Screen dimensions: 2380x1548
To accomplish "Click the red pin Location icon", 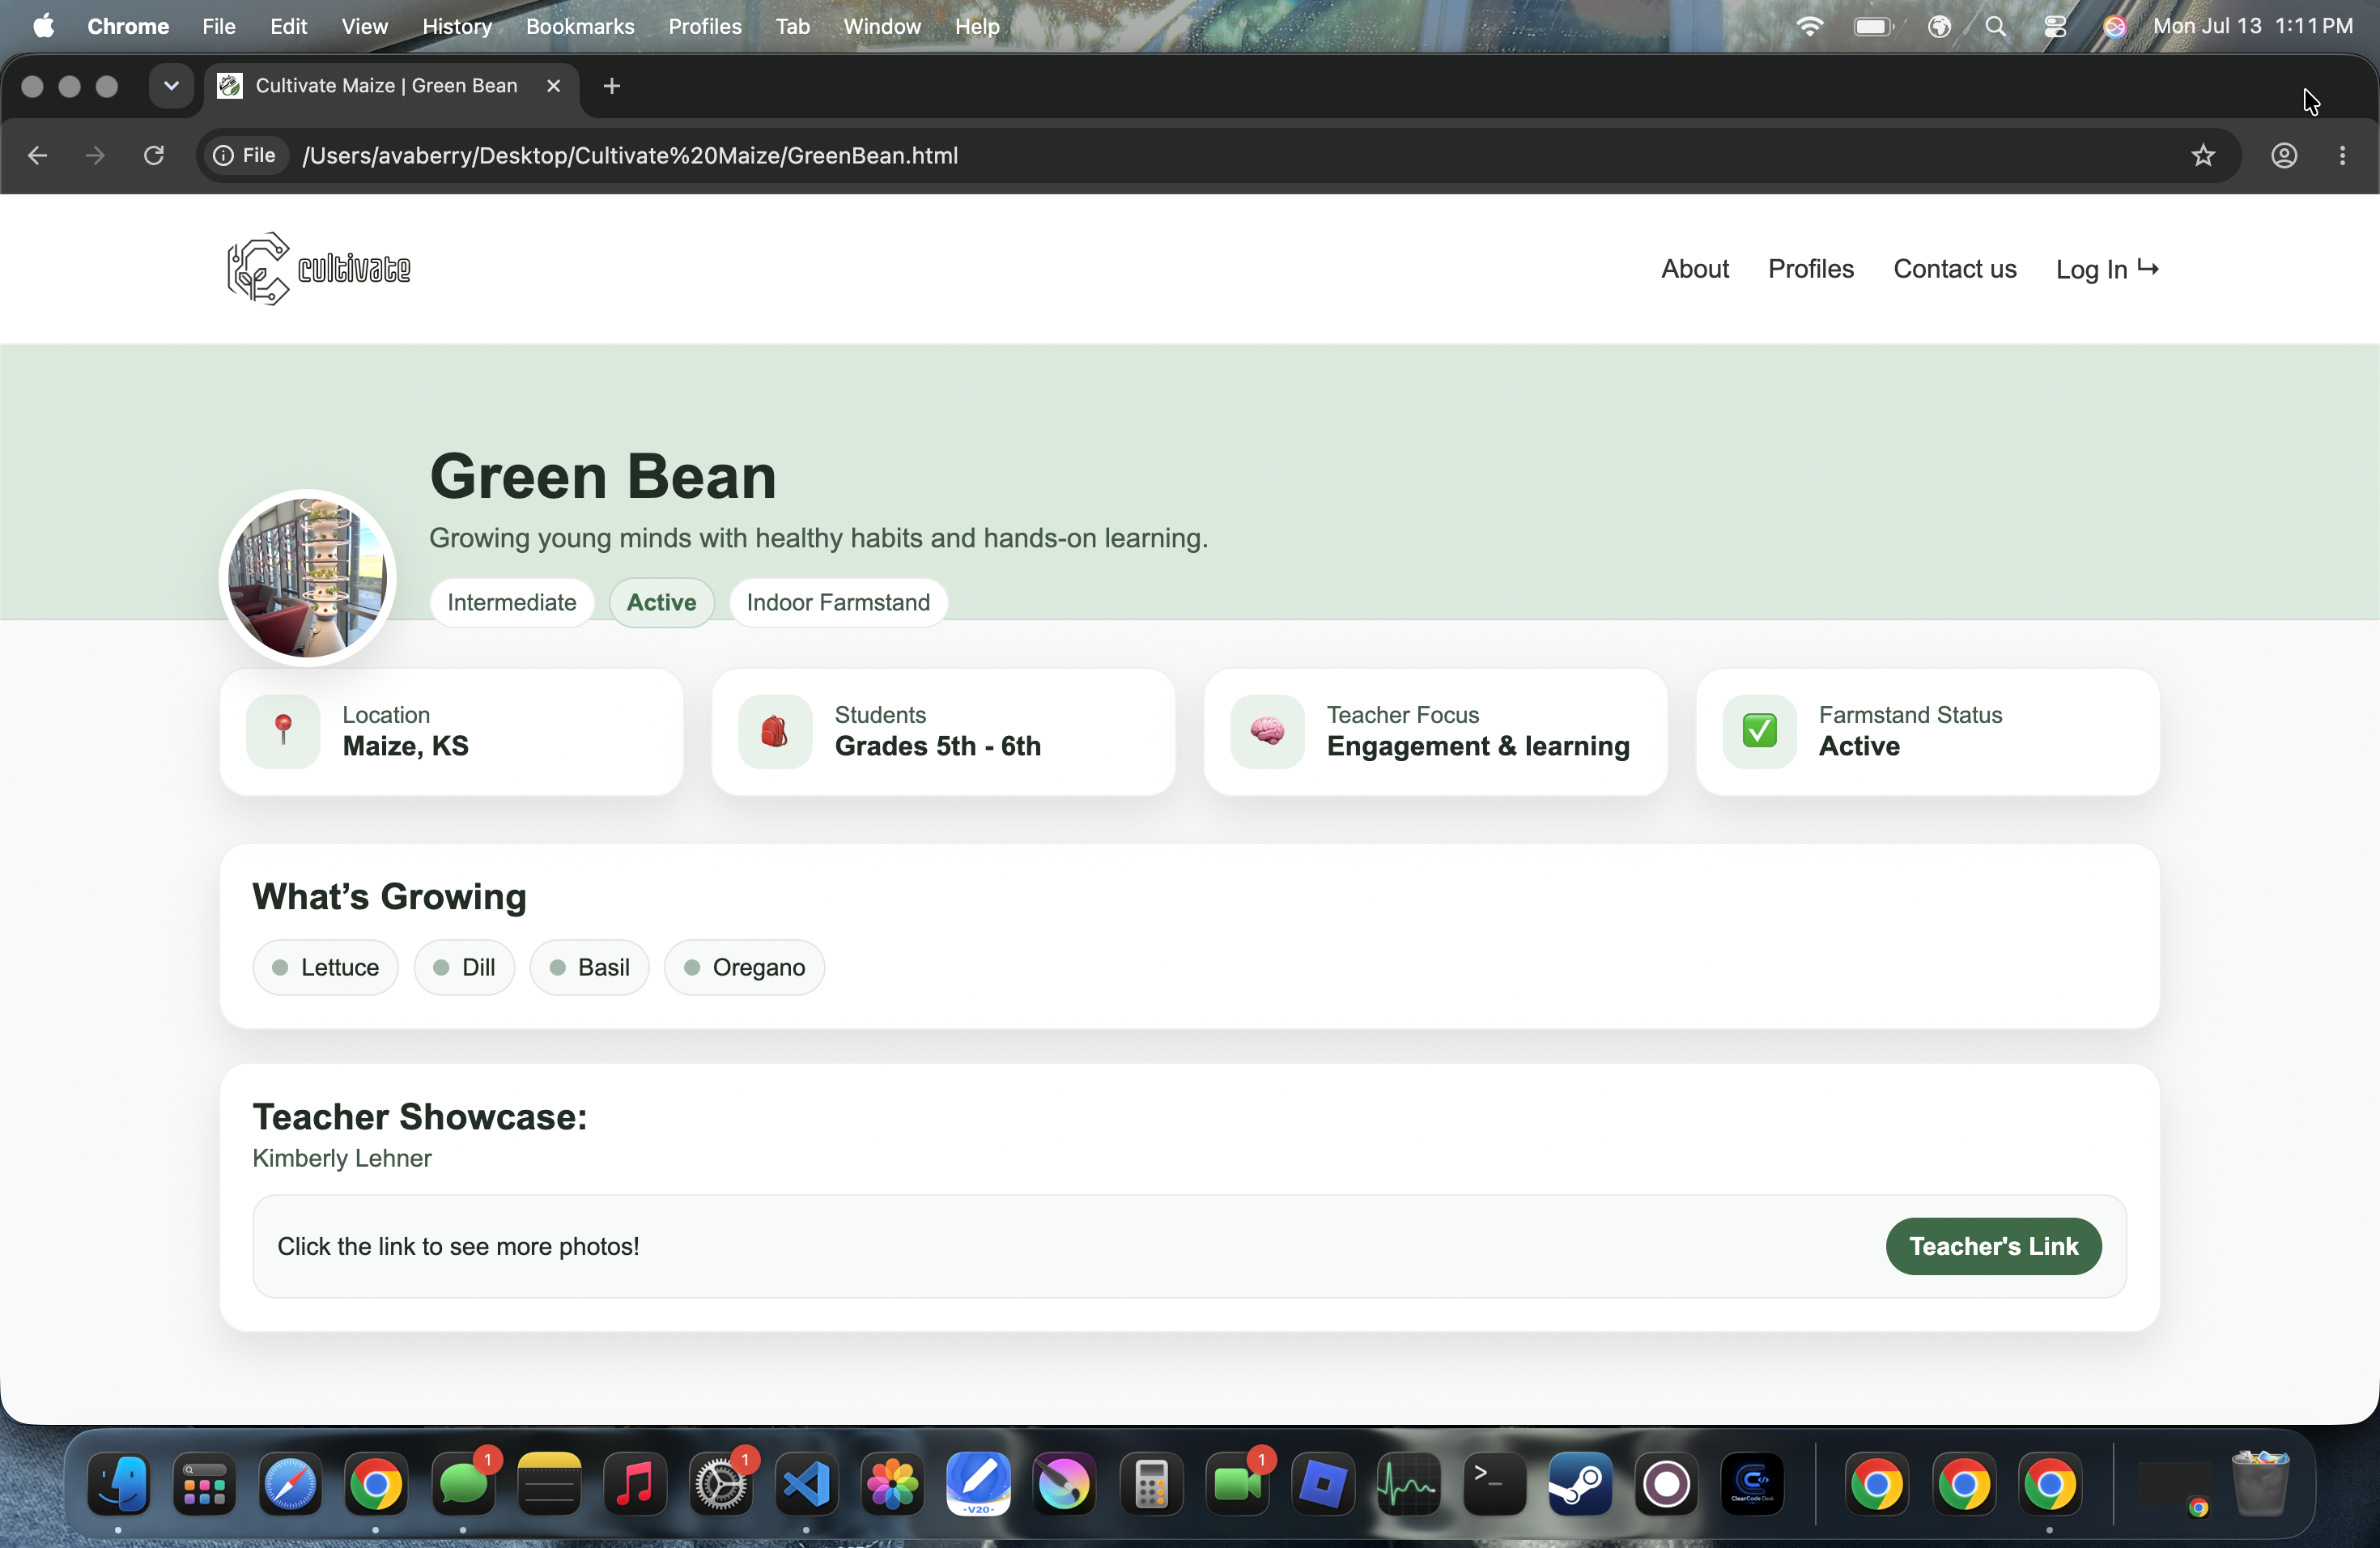I will [283, 731].
